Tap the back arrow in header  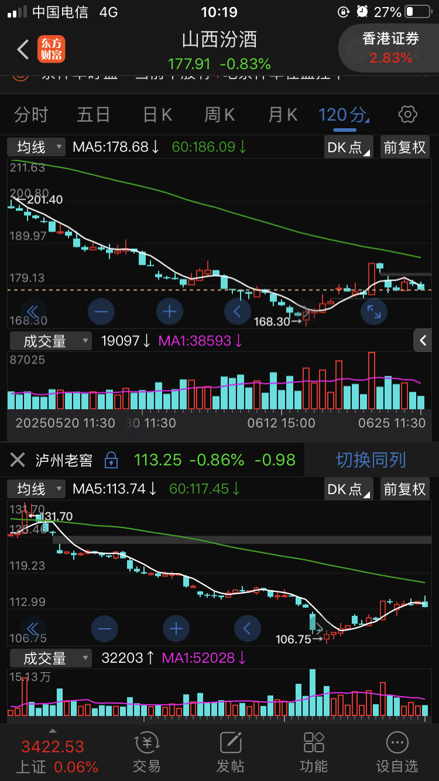coord(23,50)
